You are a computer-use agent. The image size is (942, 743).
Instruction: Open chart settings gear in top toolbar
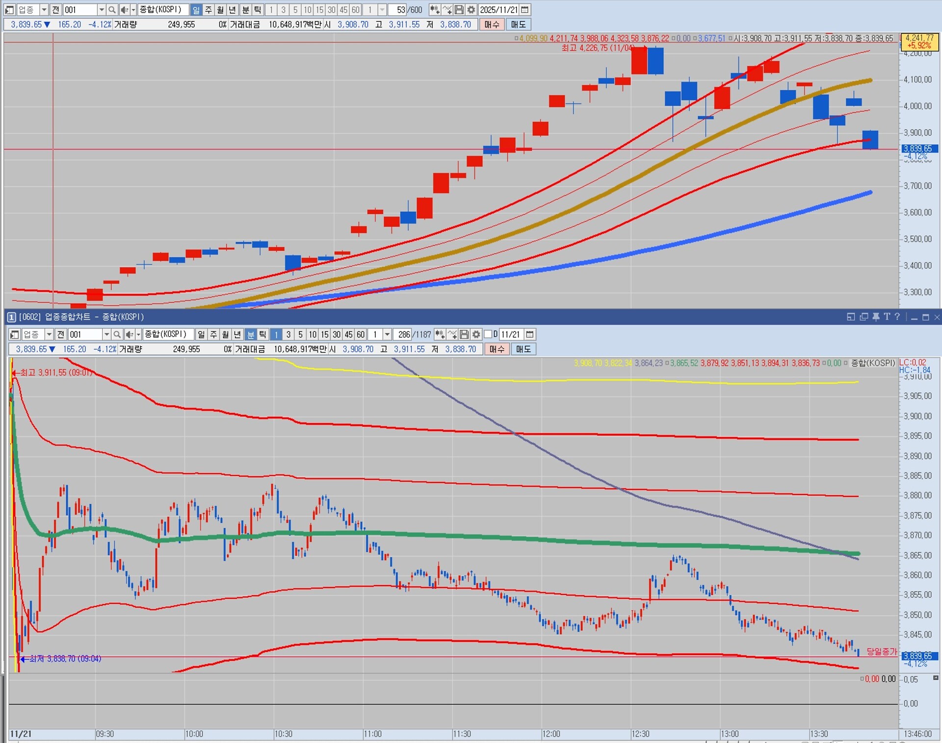pyautogui.click(x=471, y=10)
